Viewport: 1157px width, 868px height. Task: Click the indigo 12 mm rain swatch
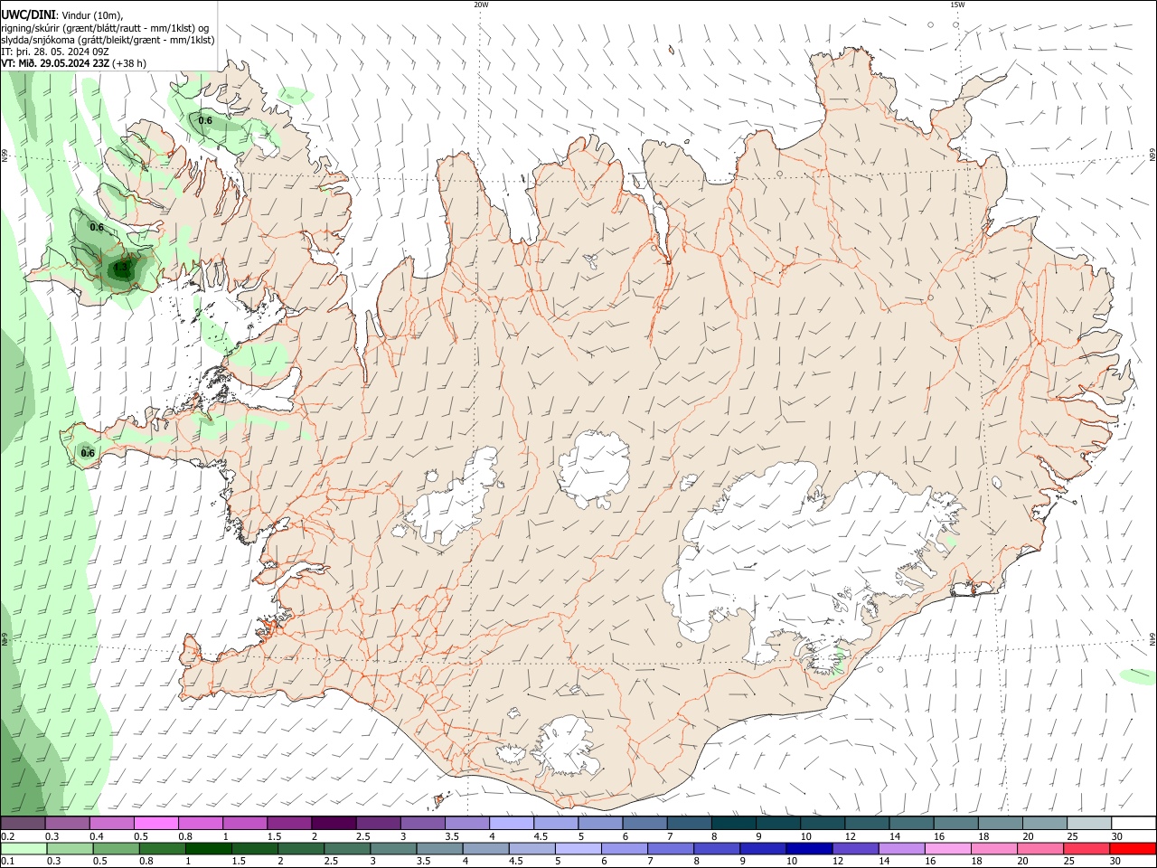tap(855, 849)
